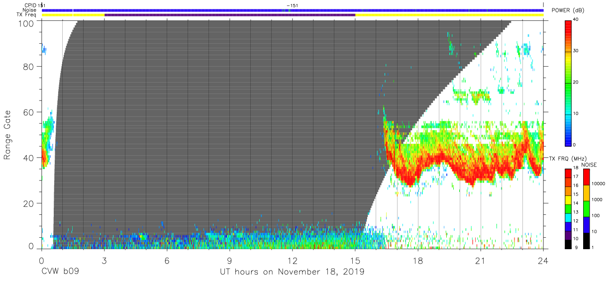Click the 10000 label on noise legend
The image size is (611, 282).
pyautogui.click(x=598, y=184)
